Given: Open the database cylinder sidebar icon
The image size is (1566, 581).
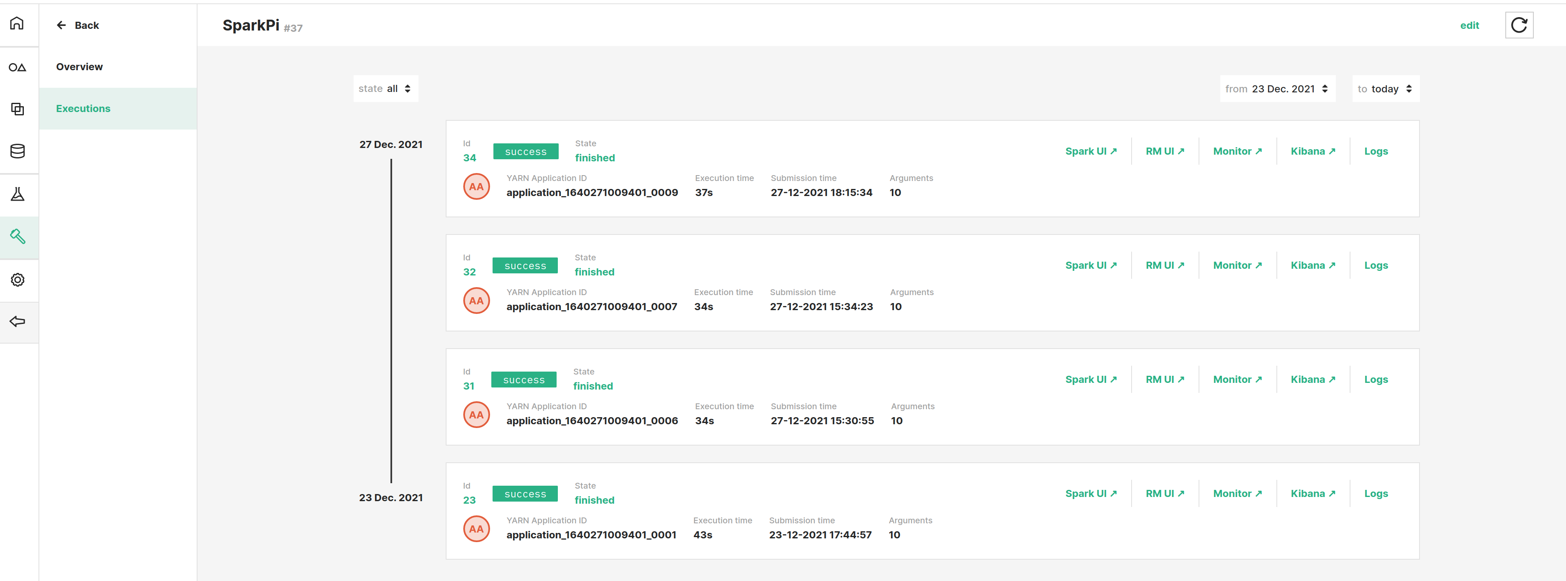Looking at the screenshot, I should [17, 151].
